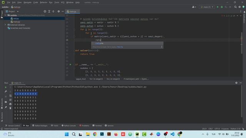Open the Windows Start menu
The width and height of the screenshot is (246, 138).
coord(66,134)
